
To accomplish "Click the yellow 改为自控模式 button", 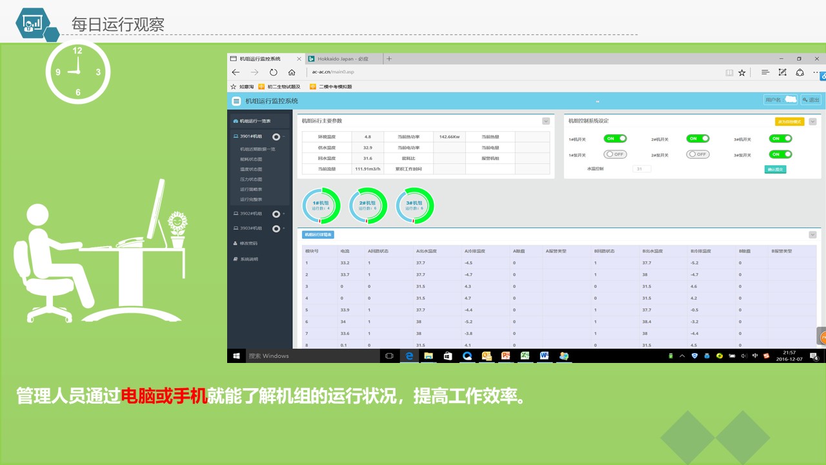I will coord(789,121).
